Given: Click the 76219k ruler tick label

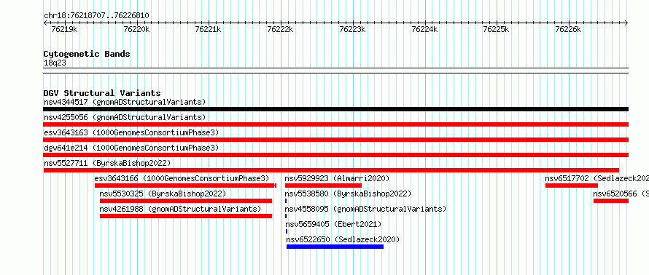Looking at the screenshot, I should coord(64,29).
